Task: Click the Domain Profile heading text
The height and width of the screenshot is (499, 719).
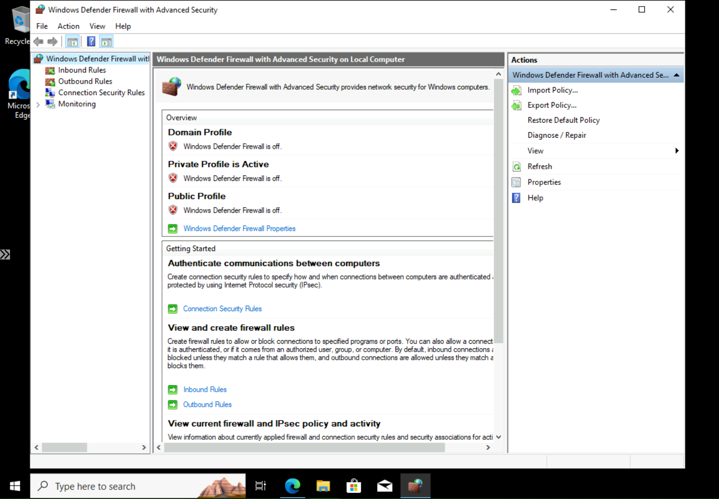Action: (200, 132)
